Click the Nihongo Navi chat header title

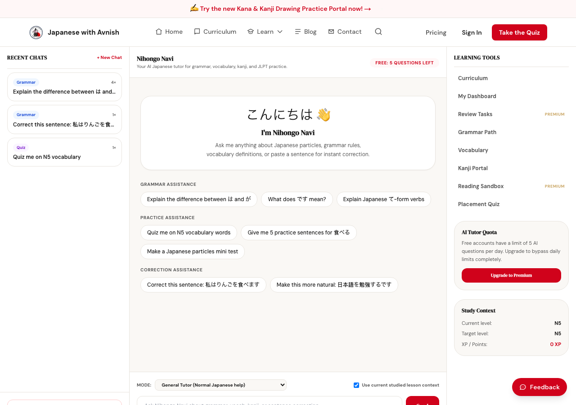pos(155,58)
